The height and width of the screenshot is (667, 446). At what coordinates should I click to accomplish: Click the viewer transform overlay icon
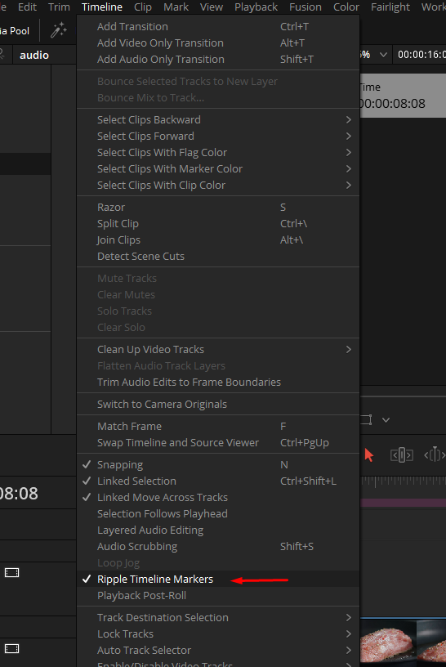(x=366, y=420)
